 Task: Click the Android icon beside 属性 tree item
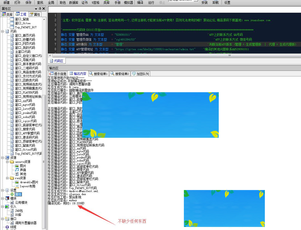[x=12, y=194]
